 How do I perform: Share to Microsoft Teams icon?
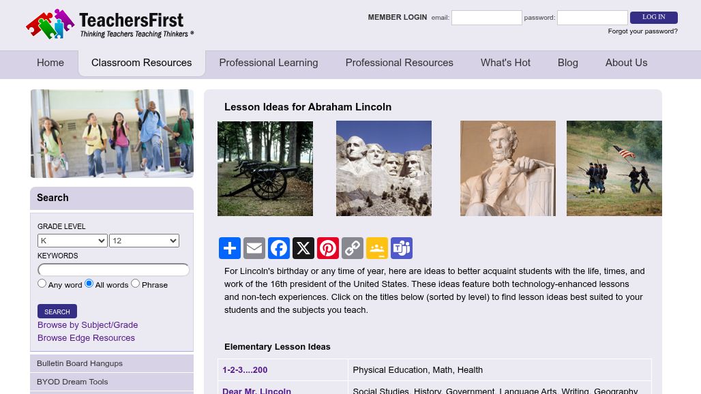pos(402,248)
